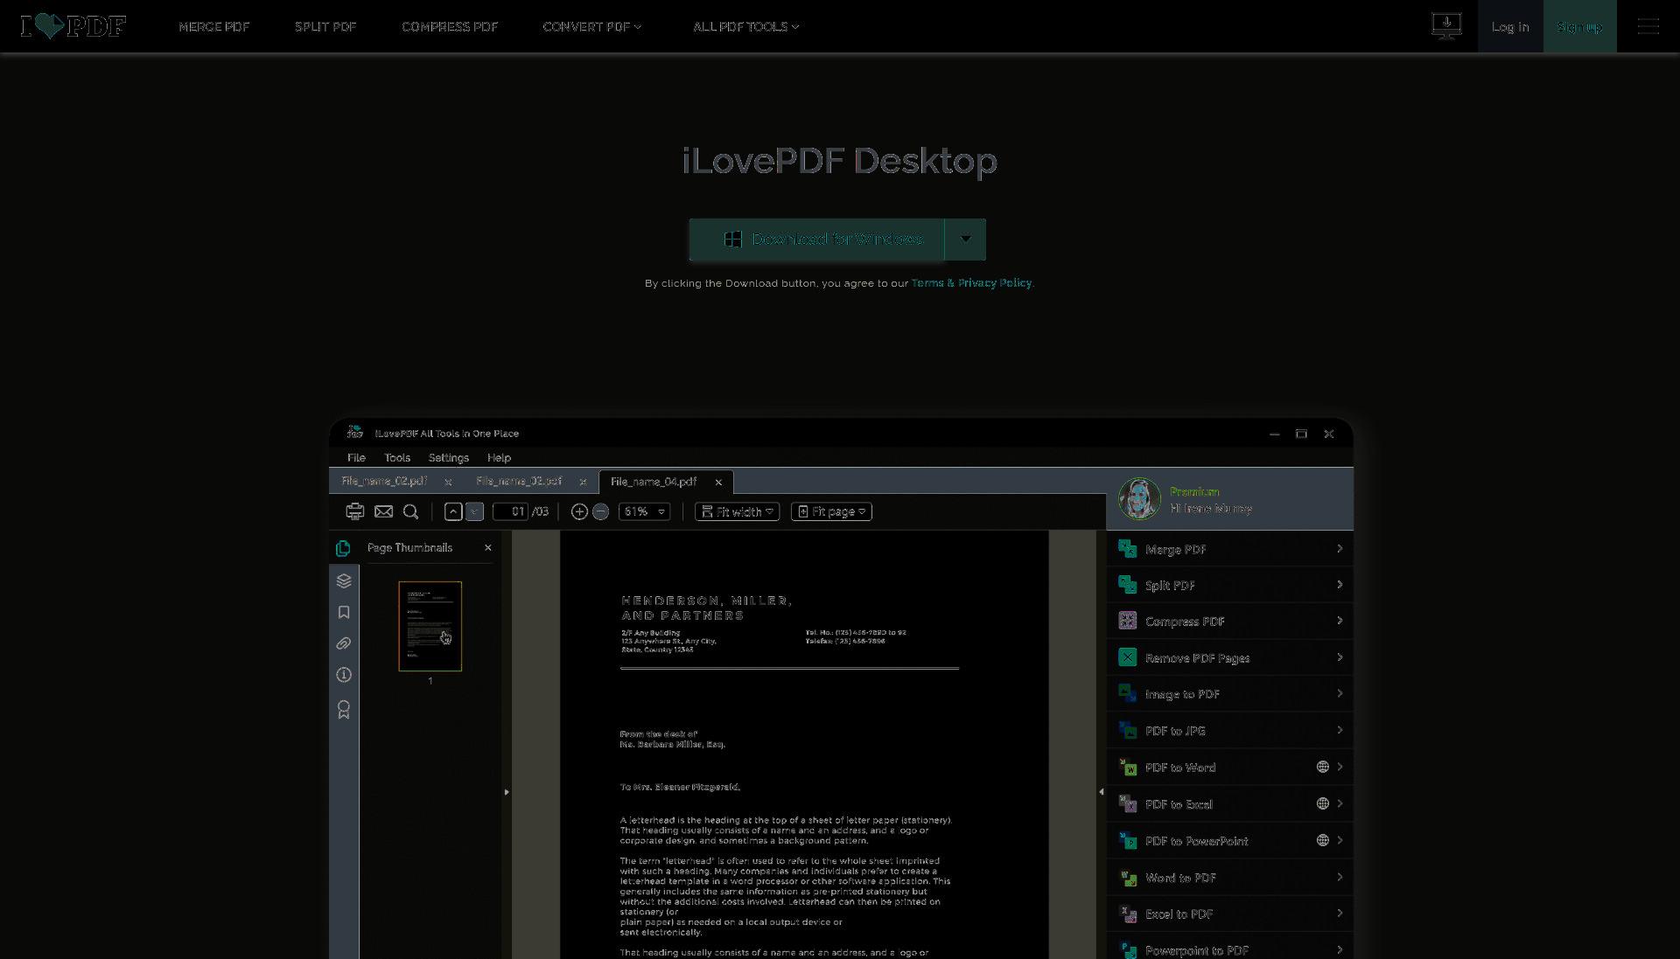The width and height of the screenshot is (1680, 959).
Task: Click the PDF to PowerPoint icon
Action: [1128, 840]
